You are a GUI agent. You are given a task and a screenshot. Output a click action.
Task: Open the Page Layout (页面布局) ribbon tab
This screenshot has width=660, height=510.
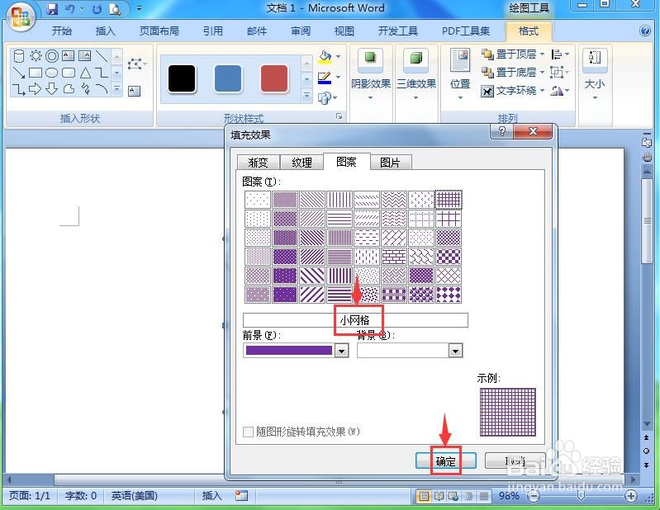click(x=159, y=31)
